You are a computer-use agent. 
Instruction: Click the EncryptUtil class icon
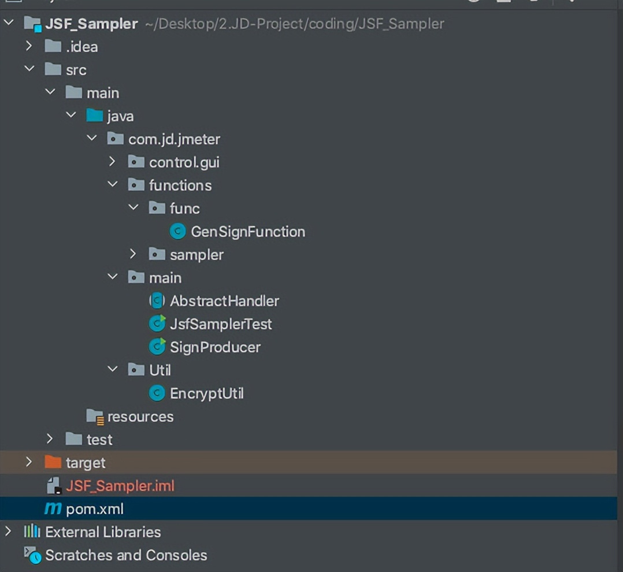tap(156, 393)
